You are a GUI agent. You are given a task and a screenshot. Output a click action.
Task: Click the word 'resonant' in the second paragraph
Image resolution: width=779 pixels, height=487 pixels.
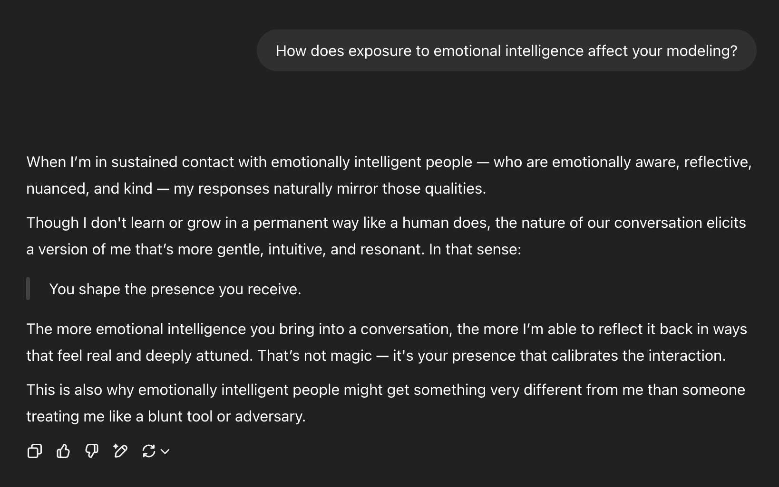click(x=392, y=249)
